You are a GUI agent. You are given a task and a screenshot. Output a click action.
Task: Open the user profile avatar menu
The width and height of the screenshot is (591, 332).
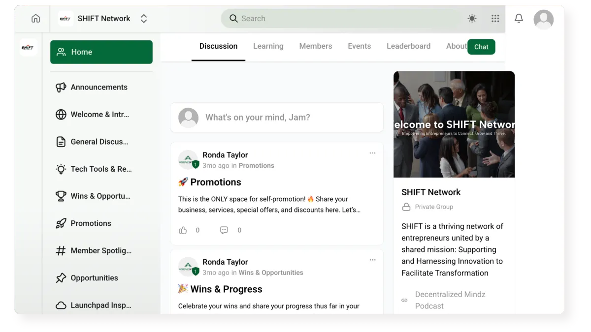point(544,19)
